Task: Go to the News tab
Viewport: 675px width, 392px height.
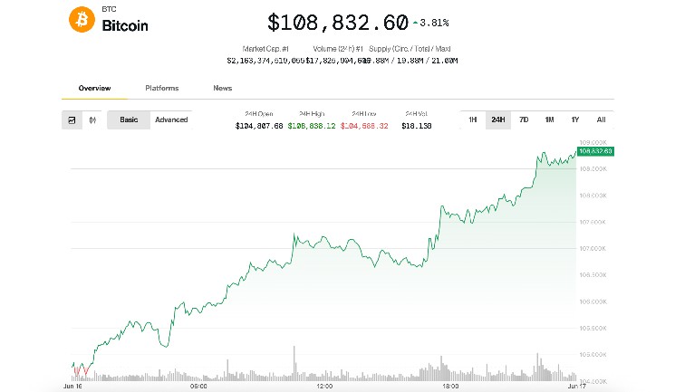Action: click(x=223, y=88)
